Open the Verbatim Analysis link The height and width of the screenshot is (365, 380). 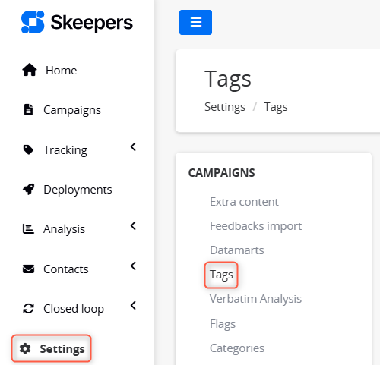[x=255, y=299]
